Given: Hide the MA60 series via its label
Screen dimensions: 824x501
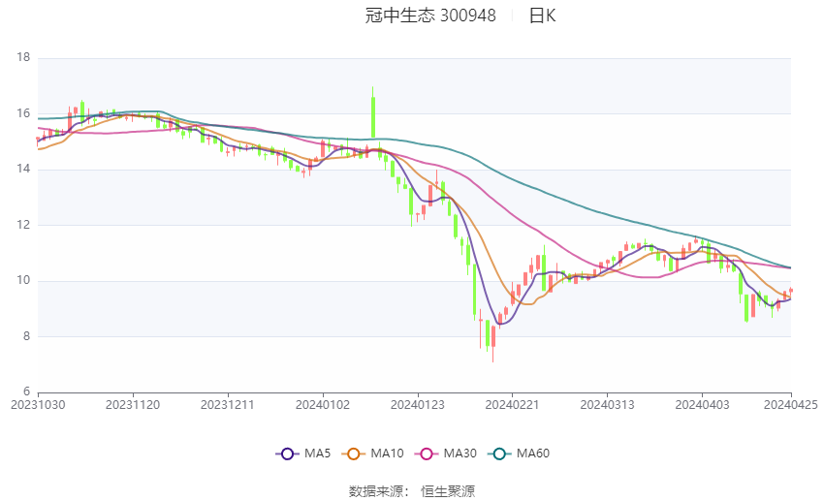Looking at the screenshot, I should (533, 454).
